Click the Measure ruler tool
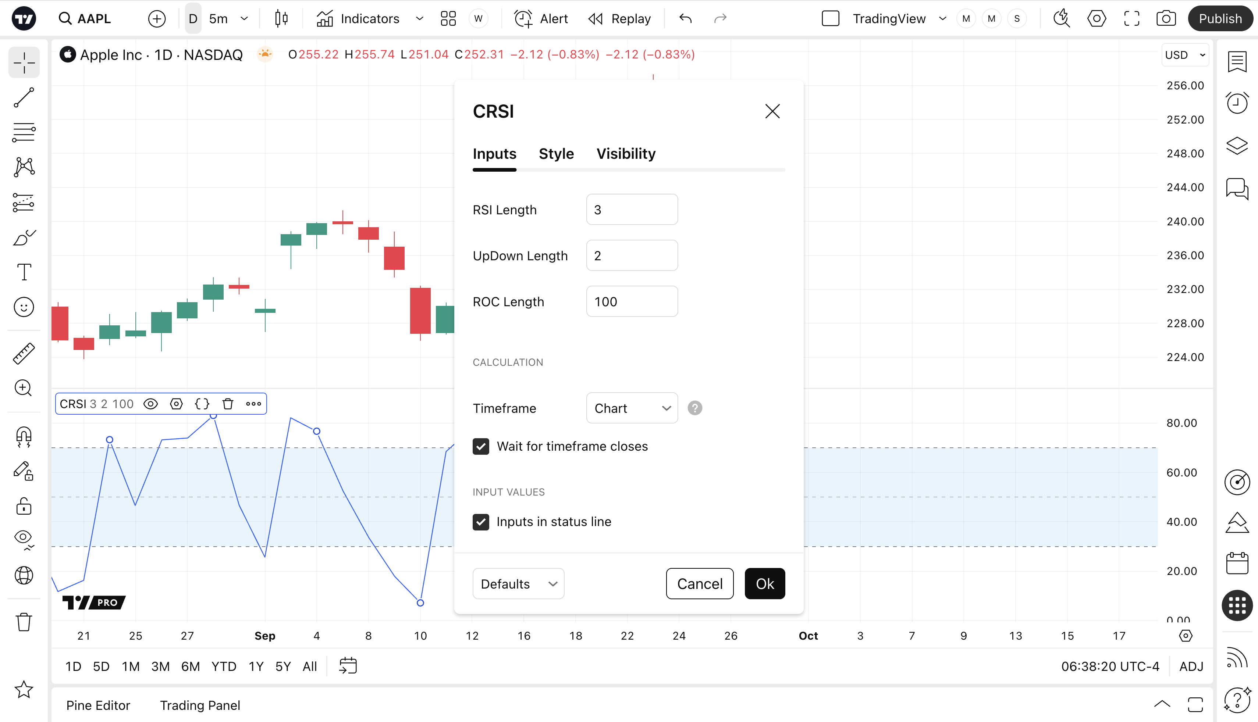Viewport: 1258px width, 722px height. click(24, 354)
